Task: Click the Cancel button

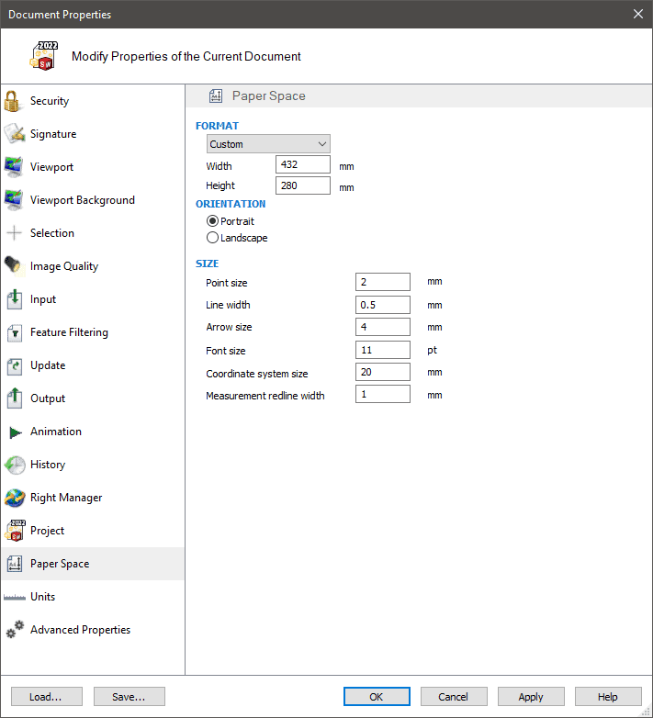Action: pos(454,697)
